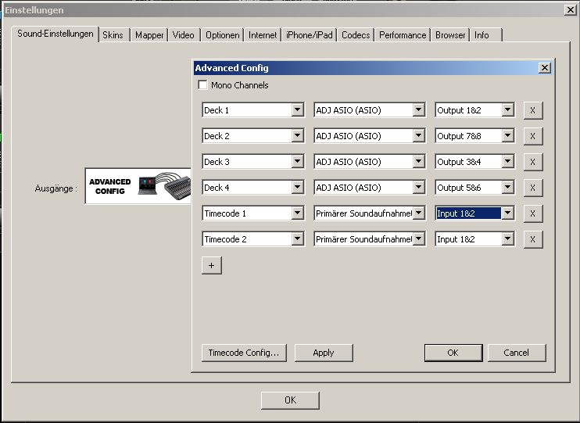Remove the Deck 3 row with X
Viewport: 580px width, 423px height.
[532, 162]
